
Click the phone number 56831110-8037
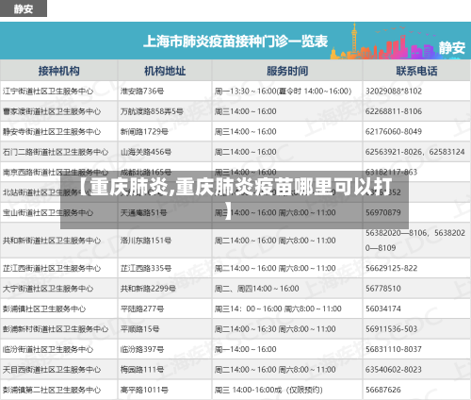pos(394,349)
